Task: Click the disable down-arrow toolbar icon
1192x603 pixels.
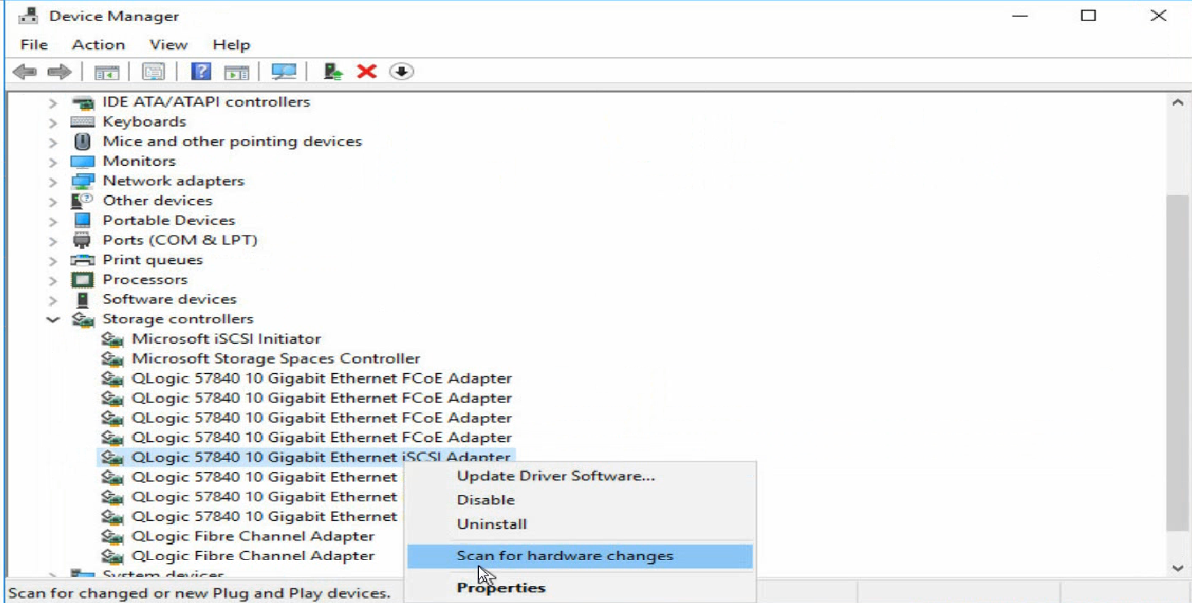Action: pyautogui.click(x=402, y=72)
